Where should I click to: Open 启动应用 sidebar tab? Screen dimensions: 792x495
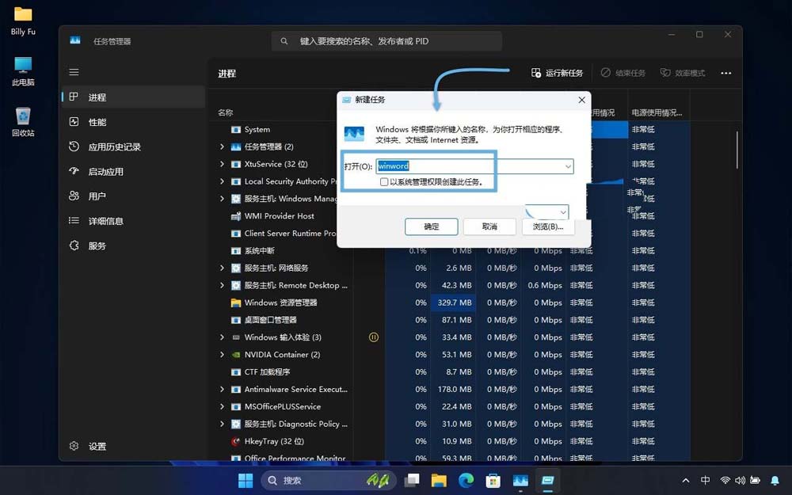click(134, 171)
